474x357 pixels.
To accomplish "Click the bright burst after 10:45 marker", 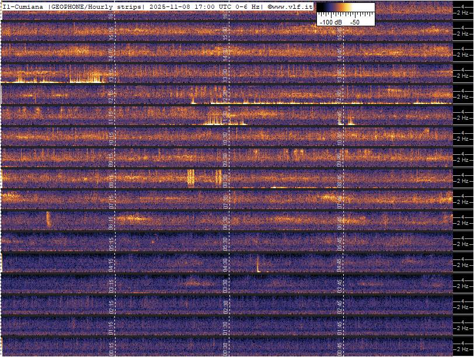I will pyautogui.click(x=350, y=120).
